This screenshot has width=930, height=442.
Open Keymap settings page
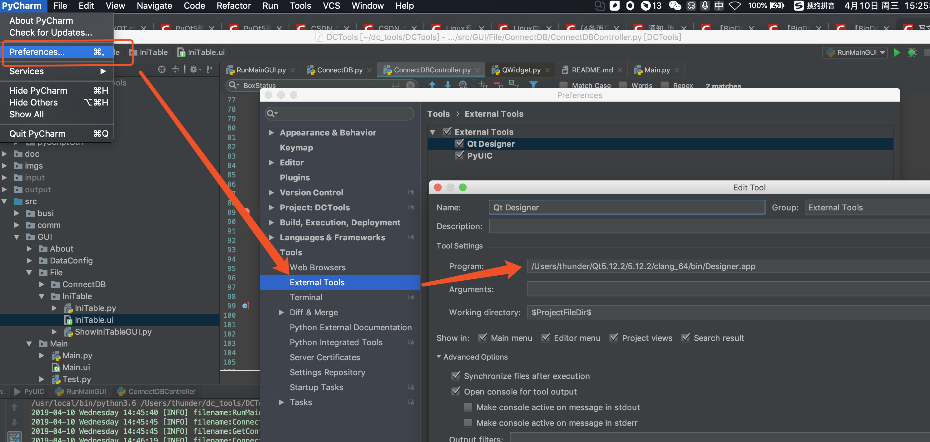(x=296, y=148)
